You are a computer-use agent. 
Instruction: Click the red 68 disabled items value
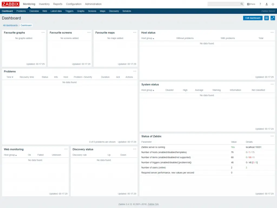pos(250,157)
